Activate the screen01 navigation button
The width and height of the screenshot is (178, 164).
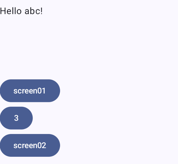[x=30, y=91]
